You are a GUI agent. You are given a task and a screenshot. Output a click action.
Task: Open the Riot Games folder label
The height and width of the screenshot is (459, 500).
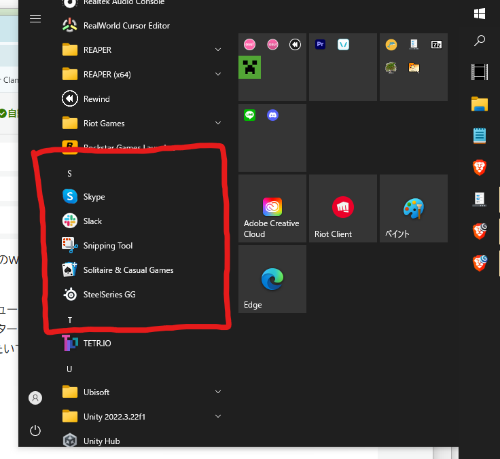pyautogui.click(x=104, y=124)
